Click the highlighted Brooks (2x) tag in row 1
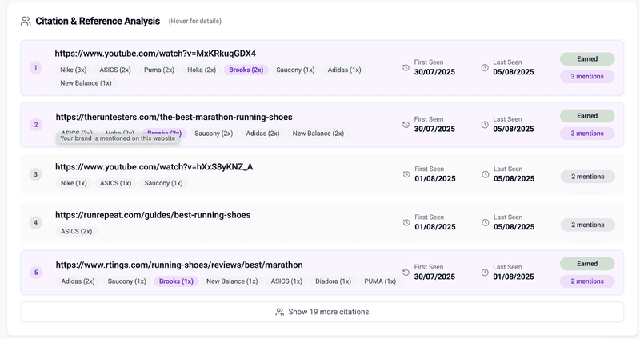The width and height of the screenshot is (640, 339). [246, 70]
